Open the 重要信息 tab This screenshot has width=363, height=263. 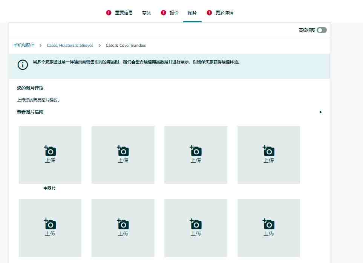point(124,13)
